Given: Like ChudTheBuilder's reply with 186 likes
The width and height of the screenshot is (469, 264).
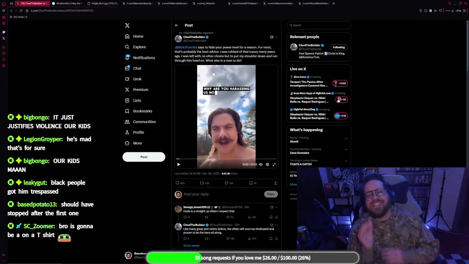Looking at the screenshot, I should [230, 239].
